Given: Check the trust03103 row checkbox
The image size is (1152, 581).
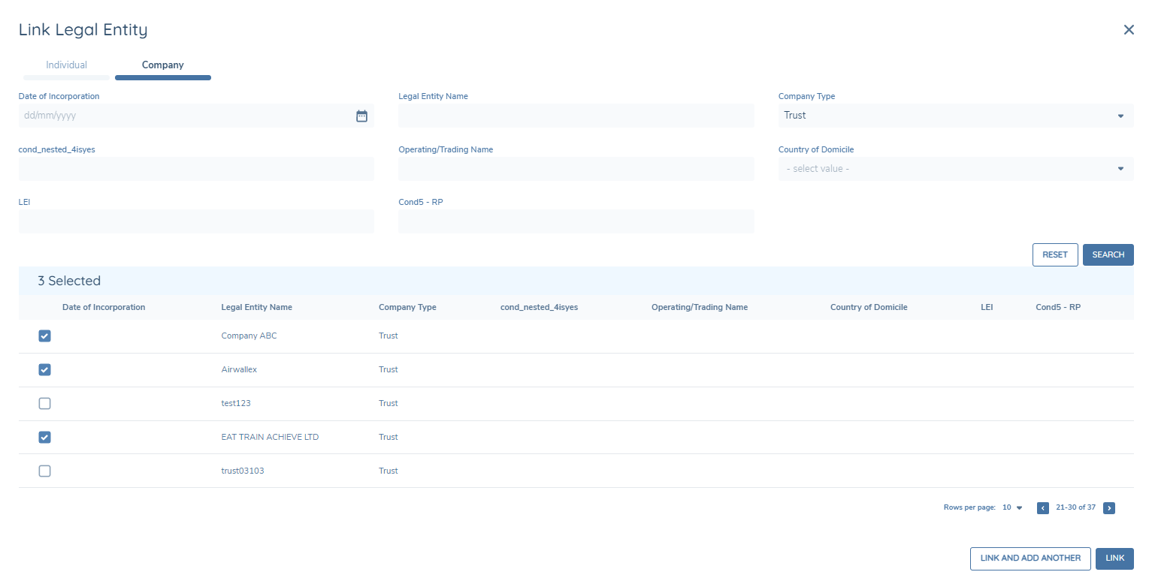Looking at the screenshot, I should (44, 471).
